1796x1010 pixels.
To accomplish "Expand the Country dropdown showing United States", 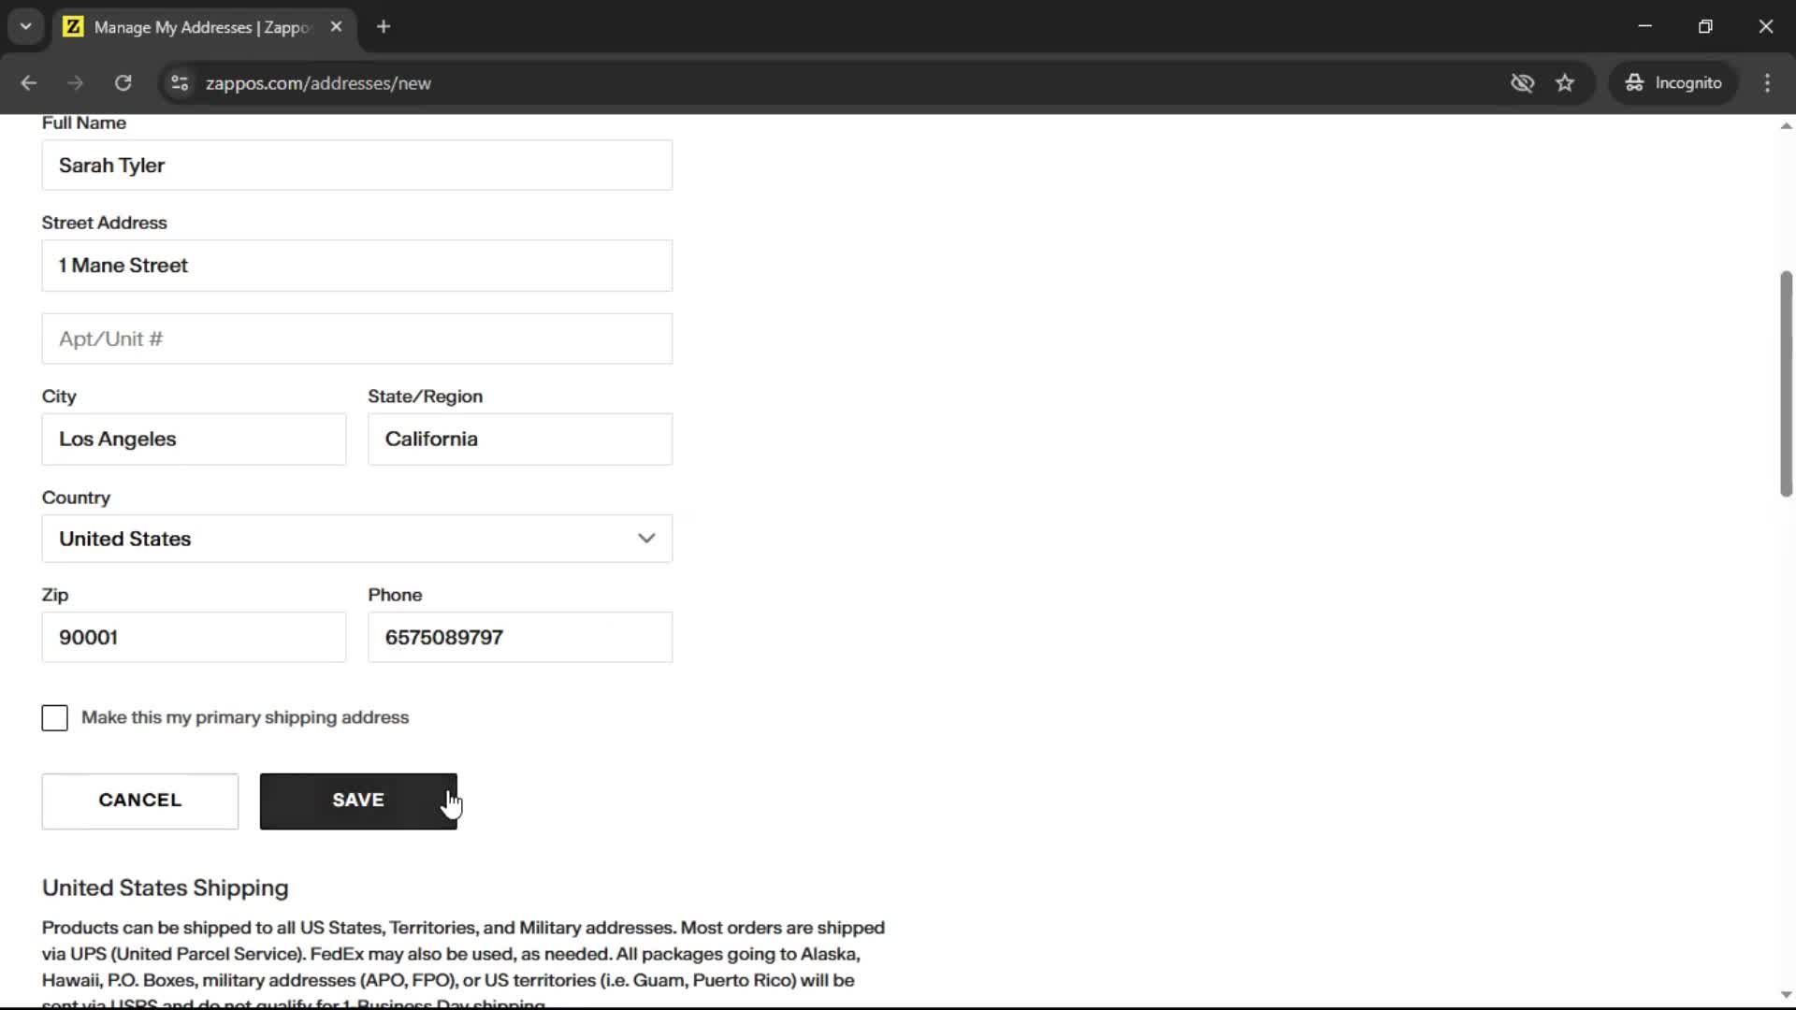I will pyautogui.click(x=355, y=539).
